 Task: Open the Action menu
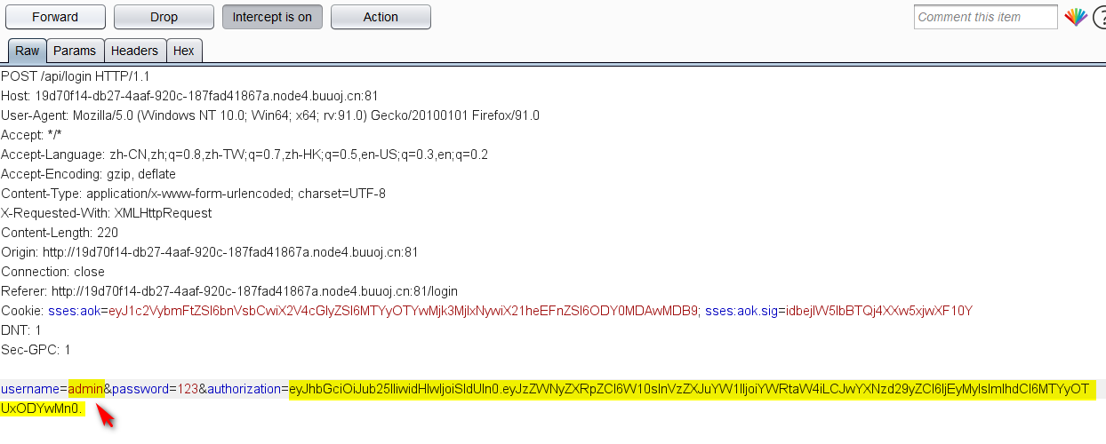pyautogui.click(x=381, y=17)
